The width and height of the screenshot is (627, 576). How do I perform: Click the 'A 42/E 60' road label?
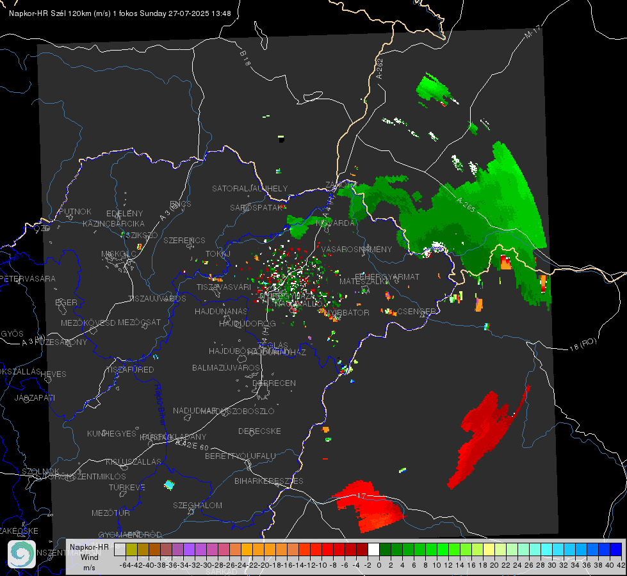[x=192, y=445]
